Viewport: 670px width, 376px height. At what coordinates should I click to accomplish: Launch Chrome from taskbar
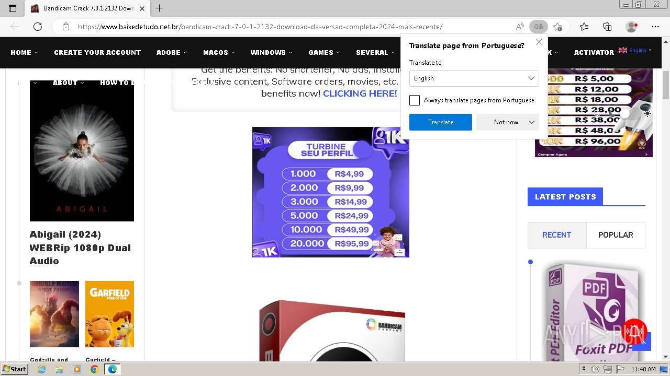[x=94, y=369]
